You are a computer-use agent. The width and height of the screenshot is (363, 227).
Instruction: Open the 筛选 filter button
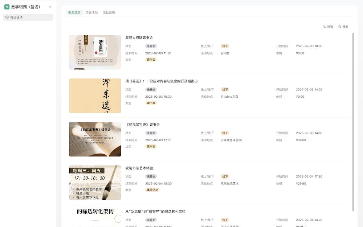[x=328, y=27]
